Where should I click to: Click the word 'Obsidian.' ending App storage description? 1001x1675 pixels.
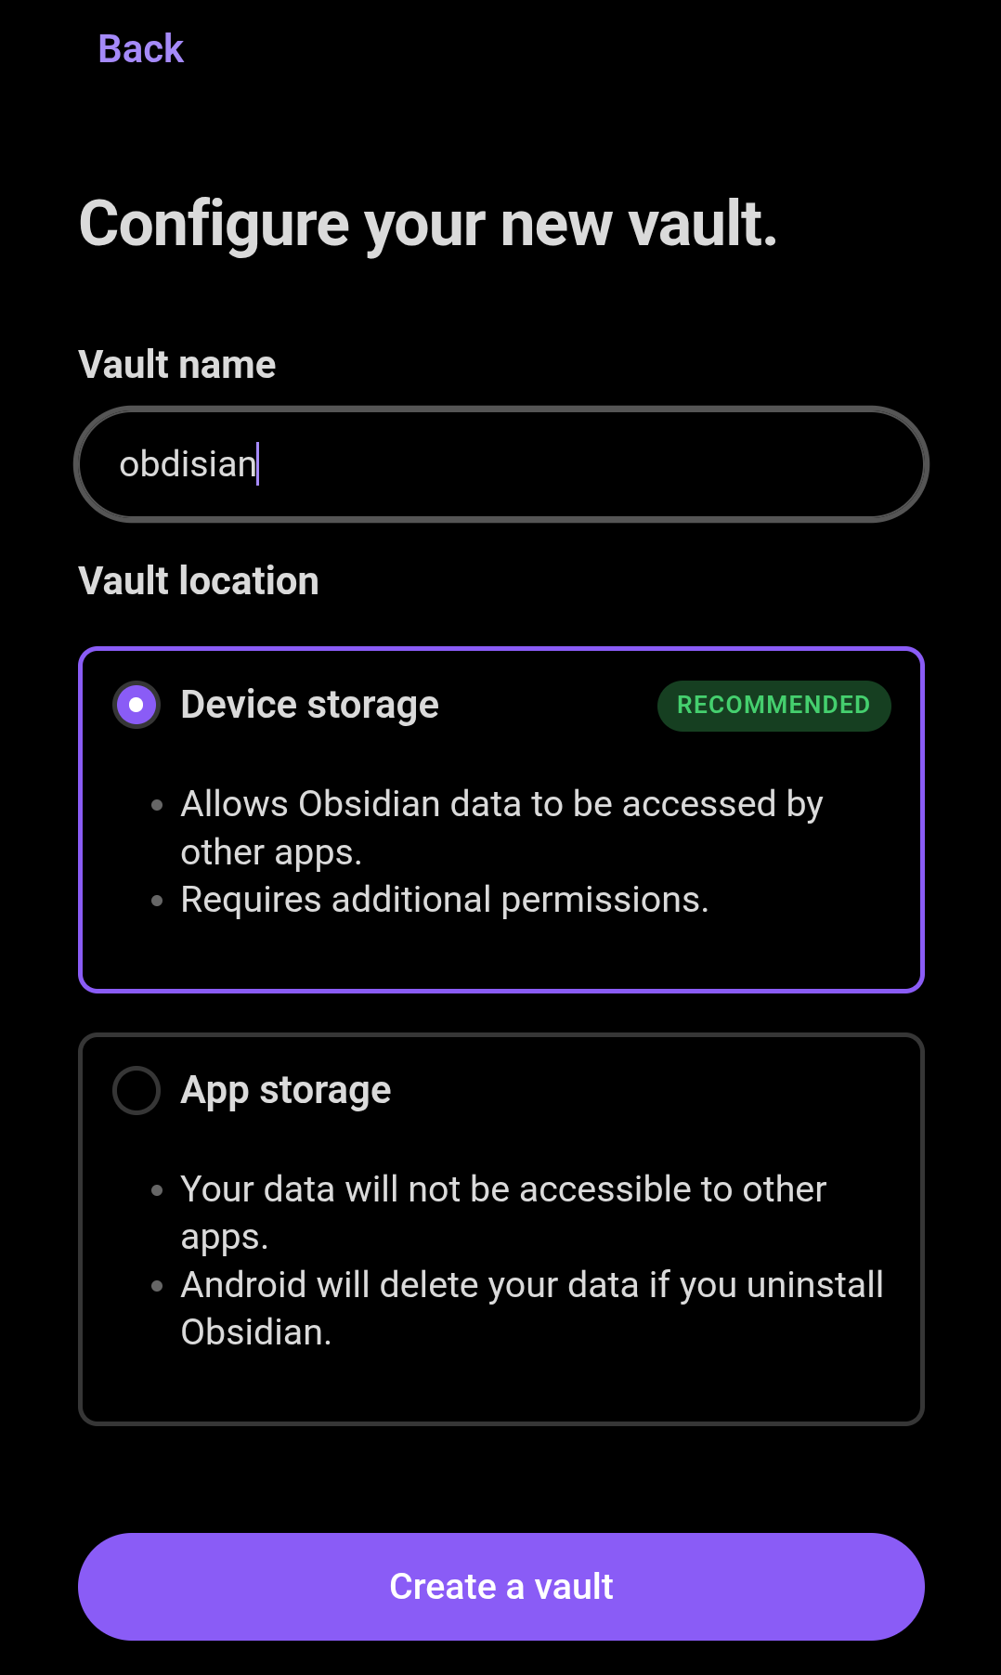click(255, 1332)
